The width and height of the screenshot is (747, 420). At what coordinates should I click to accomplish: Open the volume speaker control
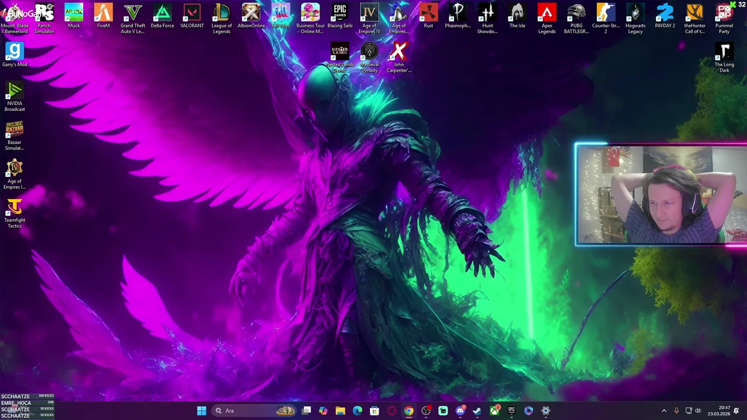(x=698, y=411)
